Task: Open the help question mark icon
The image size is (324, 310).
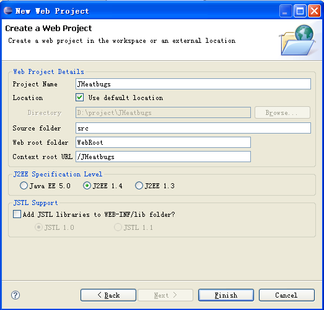Action: tap(15, 295)
